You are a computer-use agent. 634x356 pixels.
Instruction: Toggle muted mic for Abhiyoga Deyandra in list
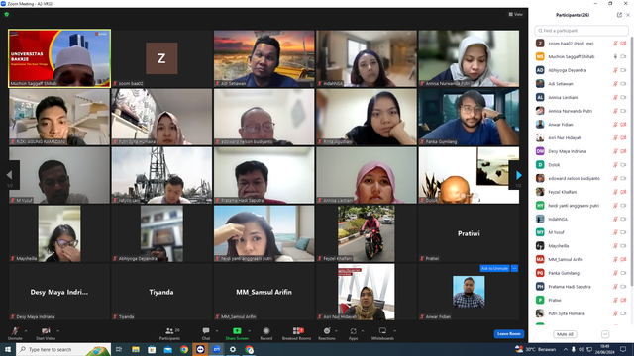click(615, 70)
